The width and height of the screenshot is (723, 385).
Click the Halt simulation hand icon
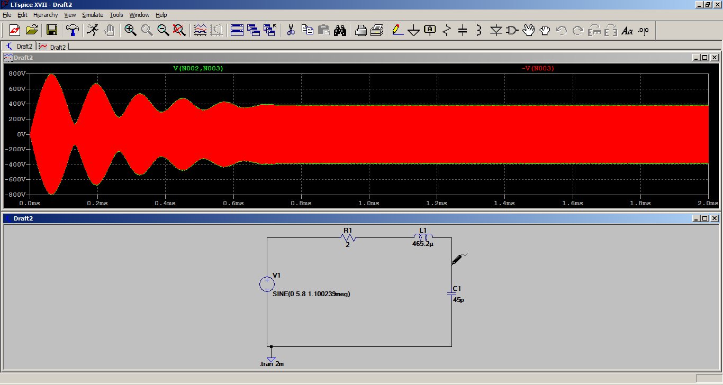coord(109,30)
